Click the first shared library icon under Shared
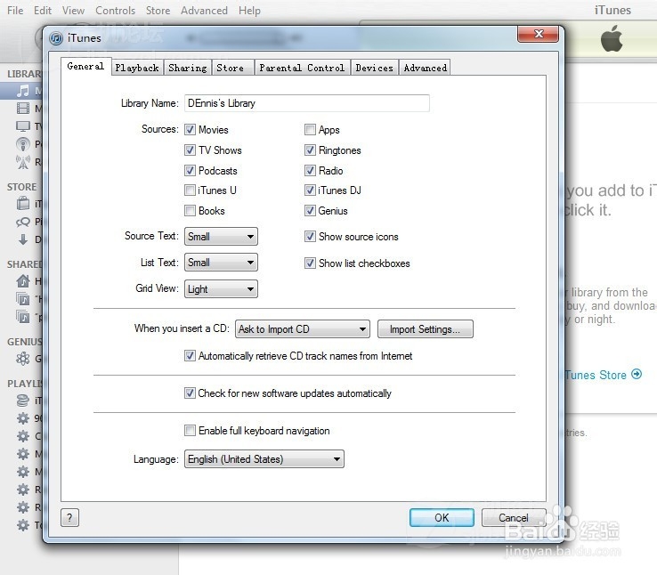Image resolution: width=657 pixels, height=575 pixels. click(x=23, y=298)
